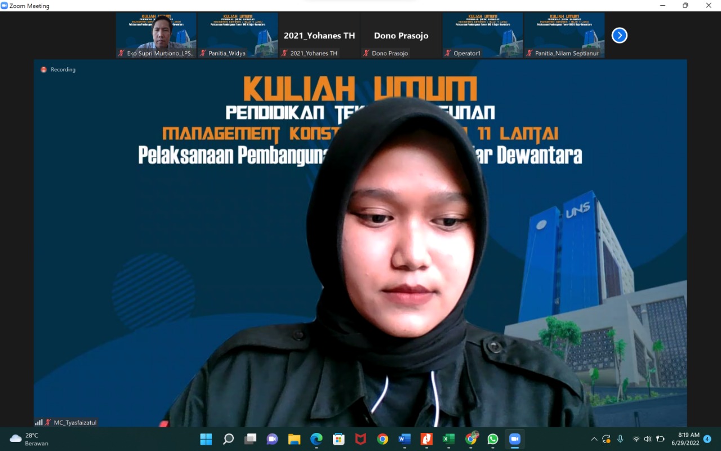
Task: Select the Dono Prasojo participant tile
Action: (401, 35)
